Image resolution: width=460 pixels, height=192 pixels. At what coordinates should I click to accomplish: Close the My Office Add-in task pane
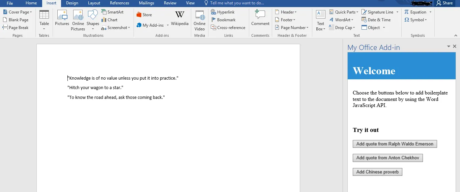click(x=455, y=47)
